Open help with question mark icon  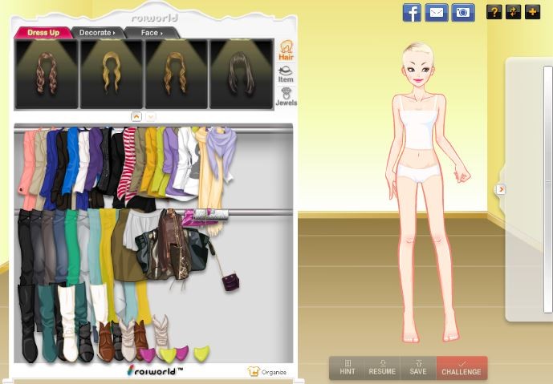494,12
